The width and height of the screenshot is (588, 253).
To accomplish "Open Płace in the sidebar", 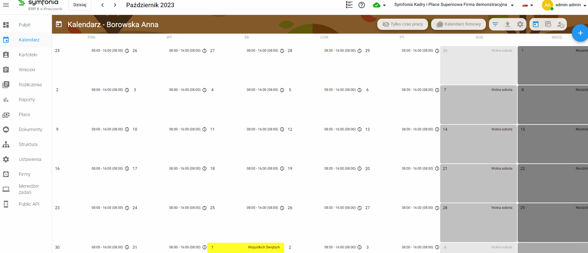I will tap(26, 115).
